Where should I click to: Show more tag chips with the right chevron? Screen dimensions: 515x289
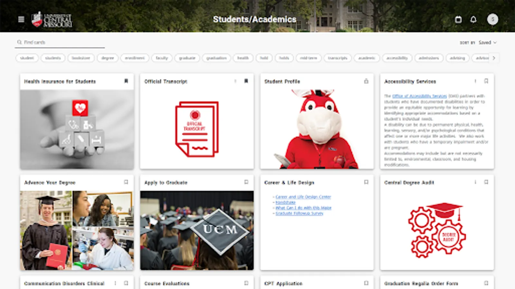point(494,58)
